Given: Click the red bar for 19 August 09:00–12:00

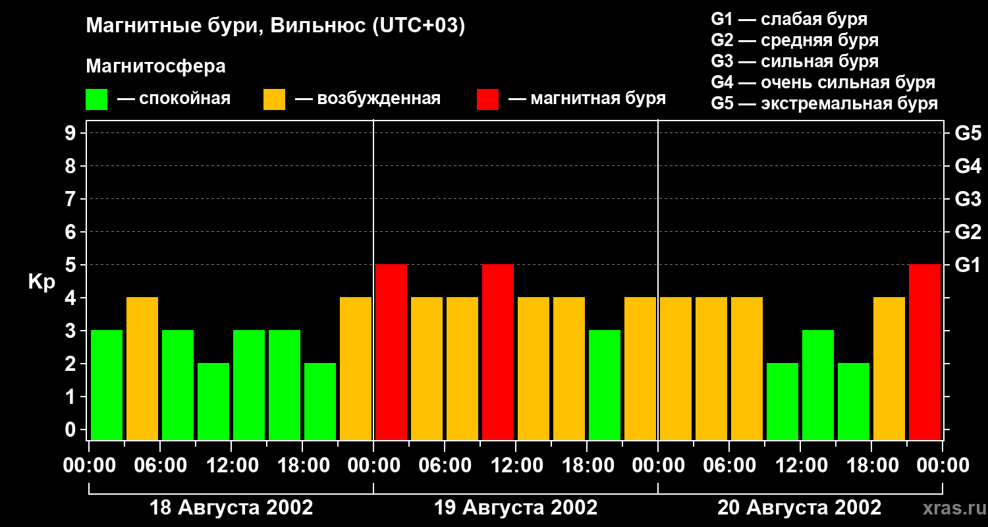Looking at the screenshot, I should pos(498,352).
